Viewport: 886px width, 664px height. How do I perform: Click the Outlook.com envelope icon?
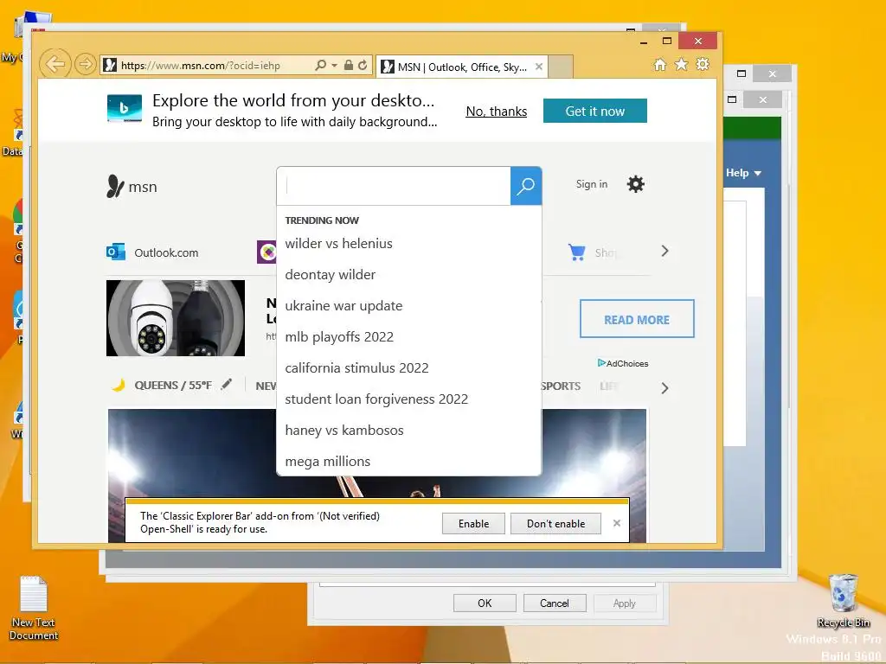click(x=116, y=252)
